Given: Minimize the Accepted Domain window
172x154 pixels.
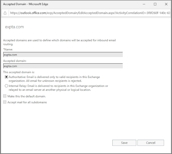Looking at the screenshot, I should [x=143, y=4].
